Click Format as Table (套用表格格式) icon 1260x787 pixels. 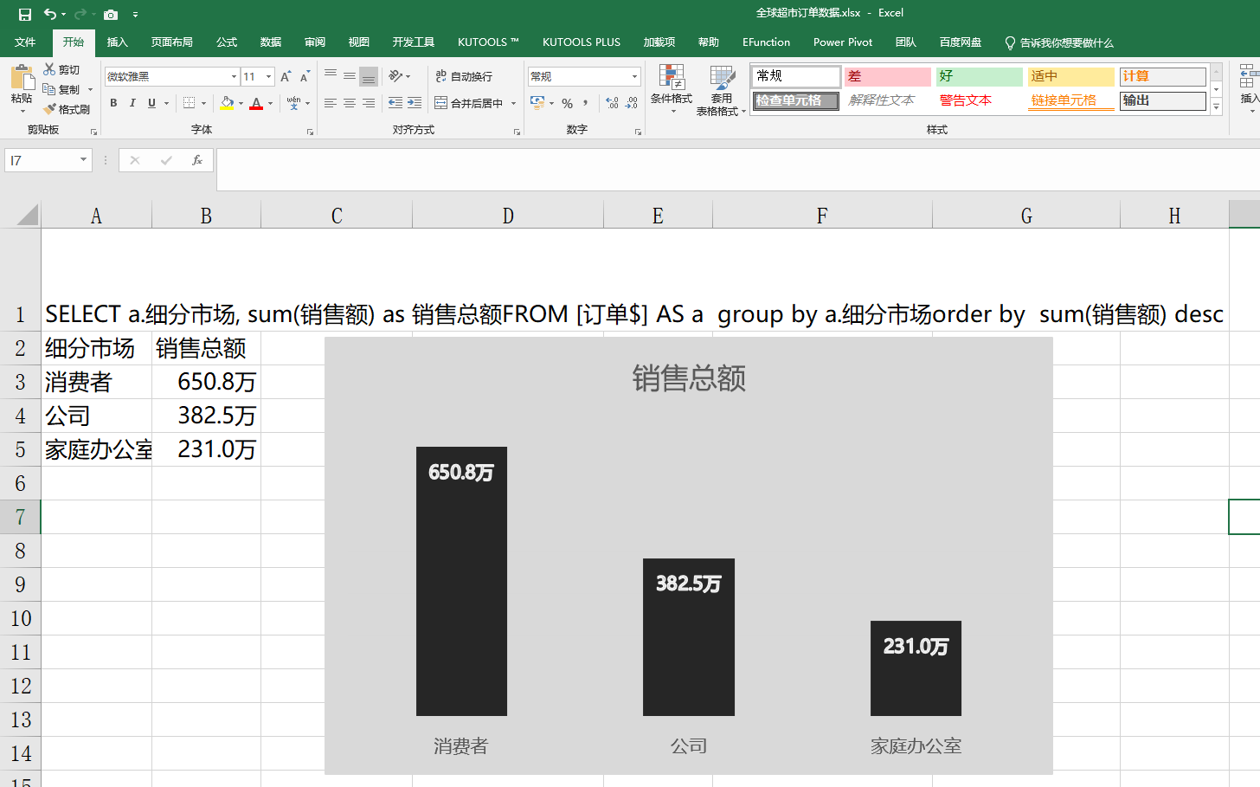[x=722, y=77]
